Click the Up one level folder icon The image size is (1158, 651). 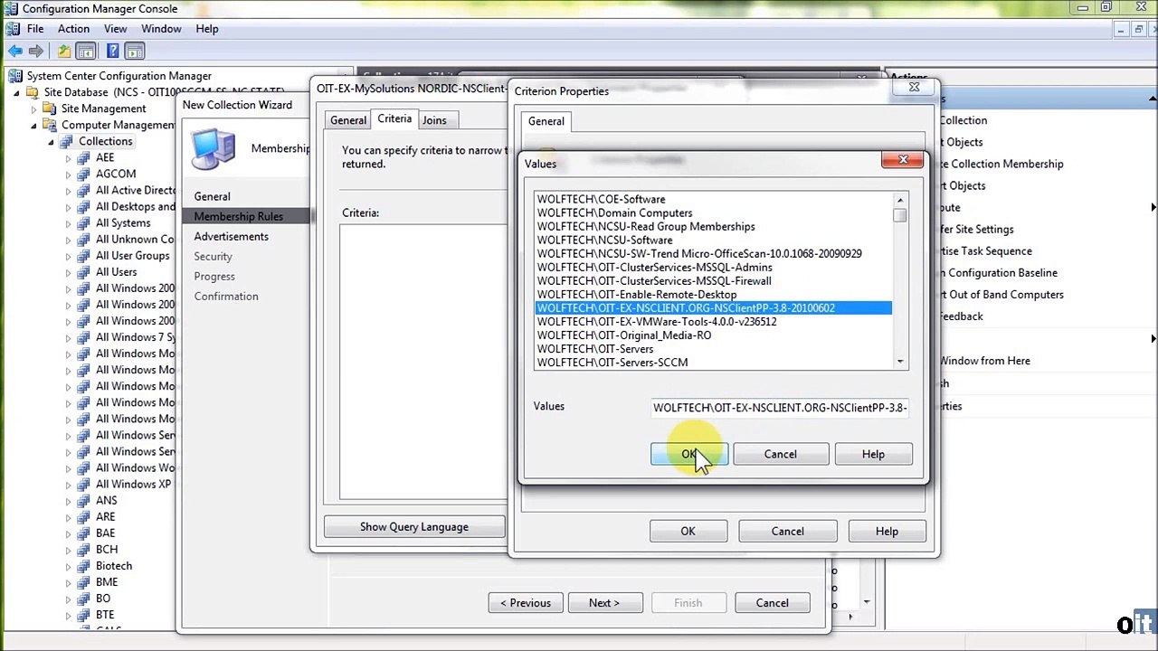tap(63, 52)
